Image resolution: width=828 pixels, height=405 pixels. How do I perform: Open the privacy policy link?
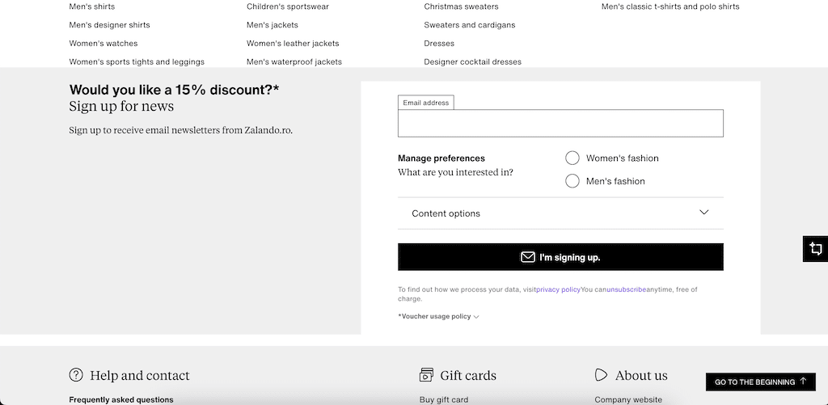pyautogui.click(x=558, y=289)
